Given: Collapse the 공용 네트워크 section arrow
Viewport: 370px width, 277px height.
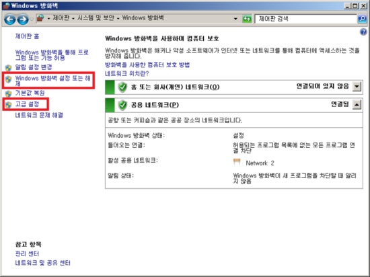Looking at the screenshot, I should click(357, 104).
